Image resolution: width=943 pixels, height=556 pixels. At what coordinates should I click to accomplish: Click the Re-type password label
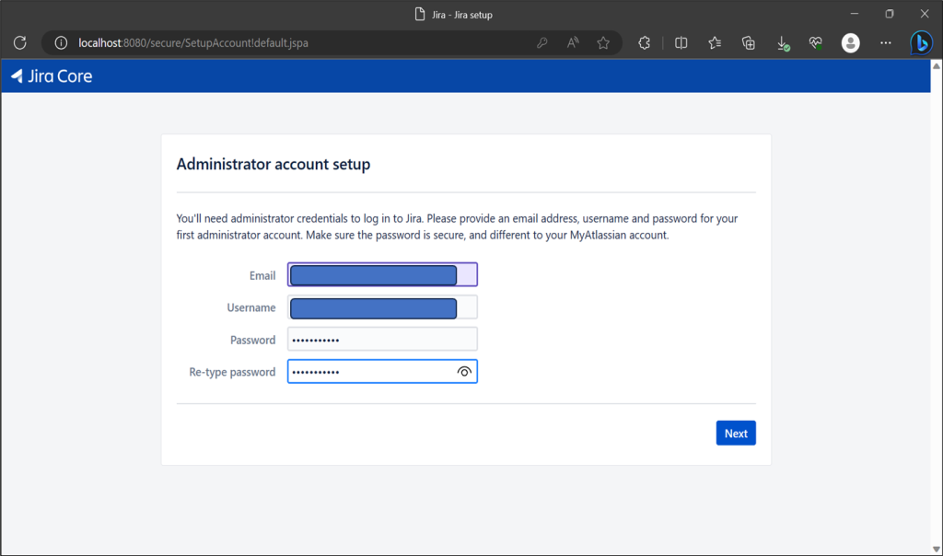tap(232, 372)
